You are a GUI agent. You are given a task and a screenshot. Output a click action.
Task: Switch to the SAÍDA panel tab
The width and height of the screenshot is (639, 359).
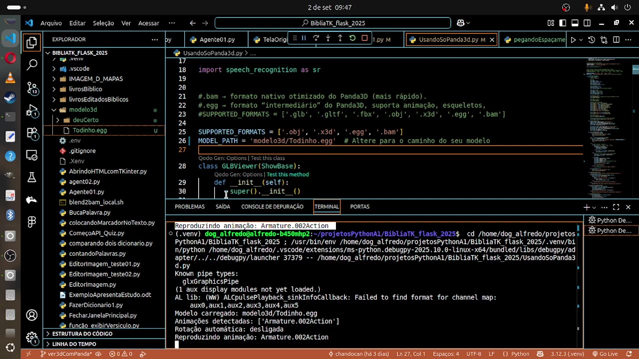coord(223,206)
